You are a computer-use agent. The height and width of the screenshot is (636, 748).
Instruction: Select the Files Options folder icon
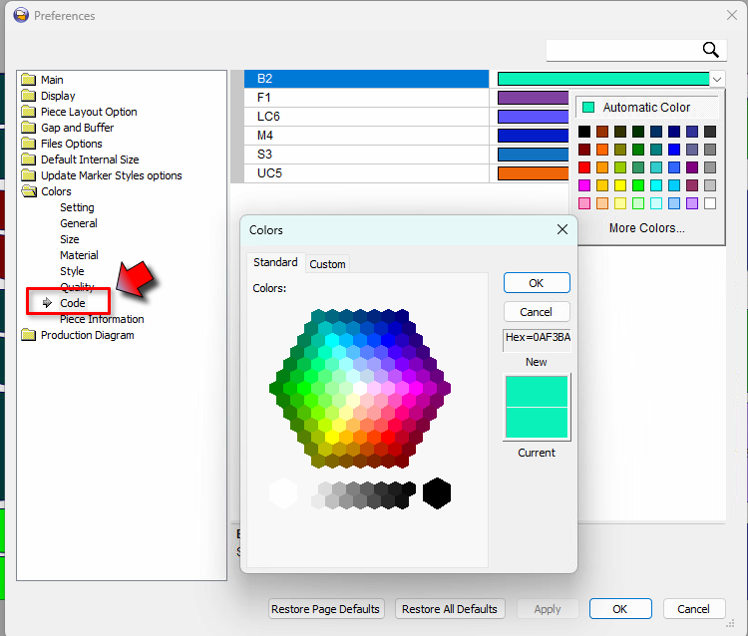[28, 144]
